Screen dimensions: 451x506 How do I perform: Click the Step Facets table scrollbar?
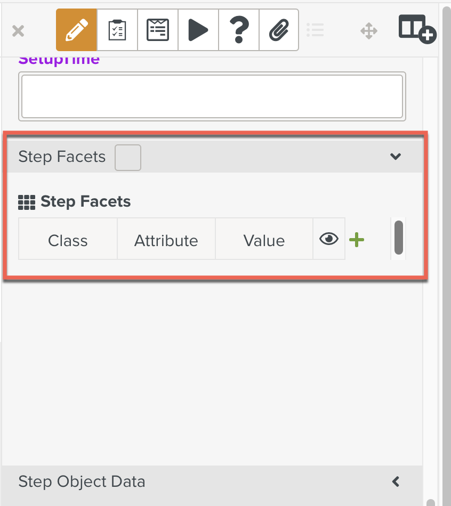coord(398,238)
